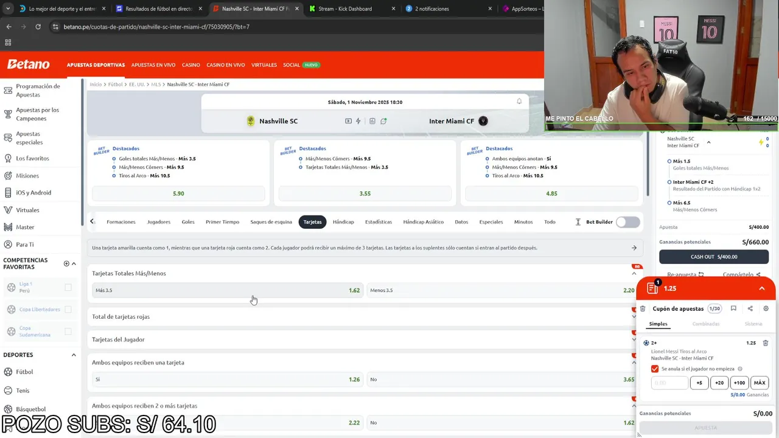This screenshot has width=779, height=438.
Task: Collapse the bet slip with header chevron
Action: coord(761,288)
